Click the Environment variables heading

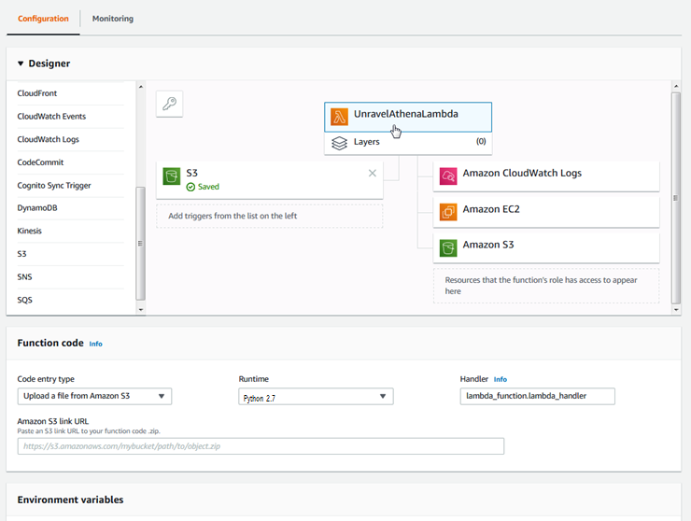[x=71, y=500]
